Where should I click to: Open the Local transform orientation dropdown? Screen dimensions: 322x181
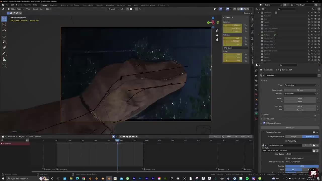click(x=113, y=9)
